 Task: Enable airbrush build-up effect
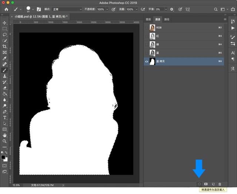(x=143, y=9)
